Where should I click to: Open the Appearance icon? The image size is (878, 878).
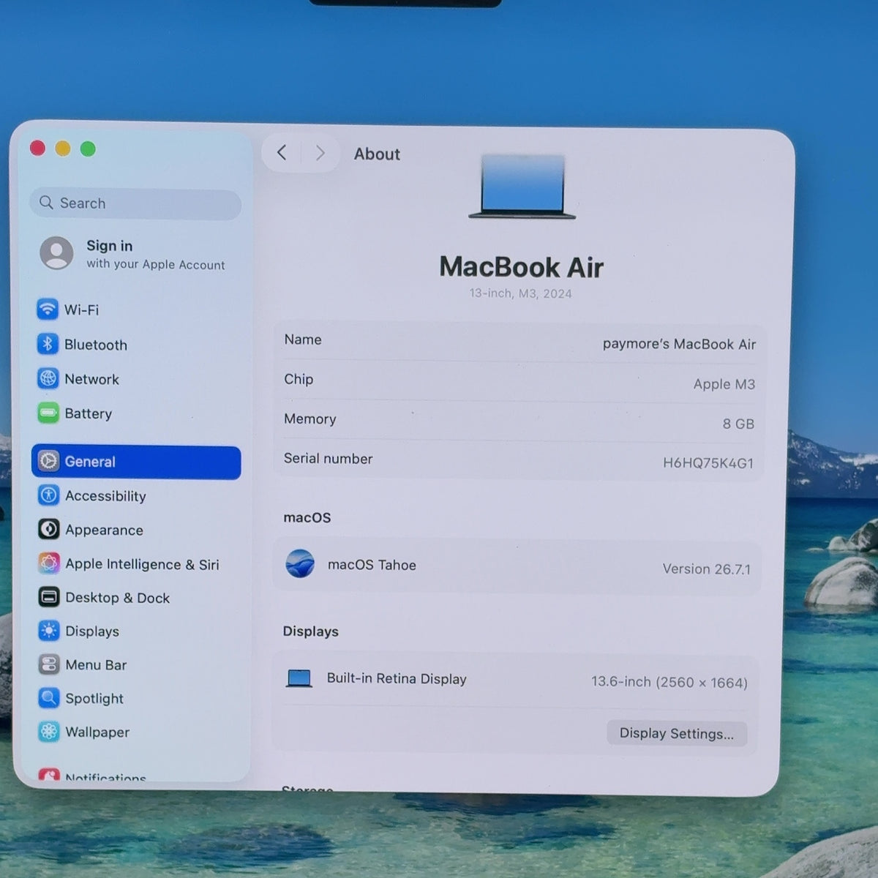click(x=48, y=529)
